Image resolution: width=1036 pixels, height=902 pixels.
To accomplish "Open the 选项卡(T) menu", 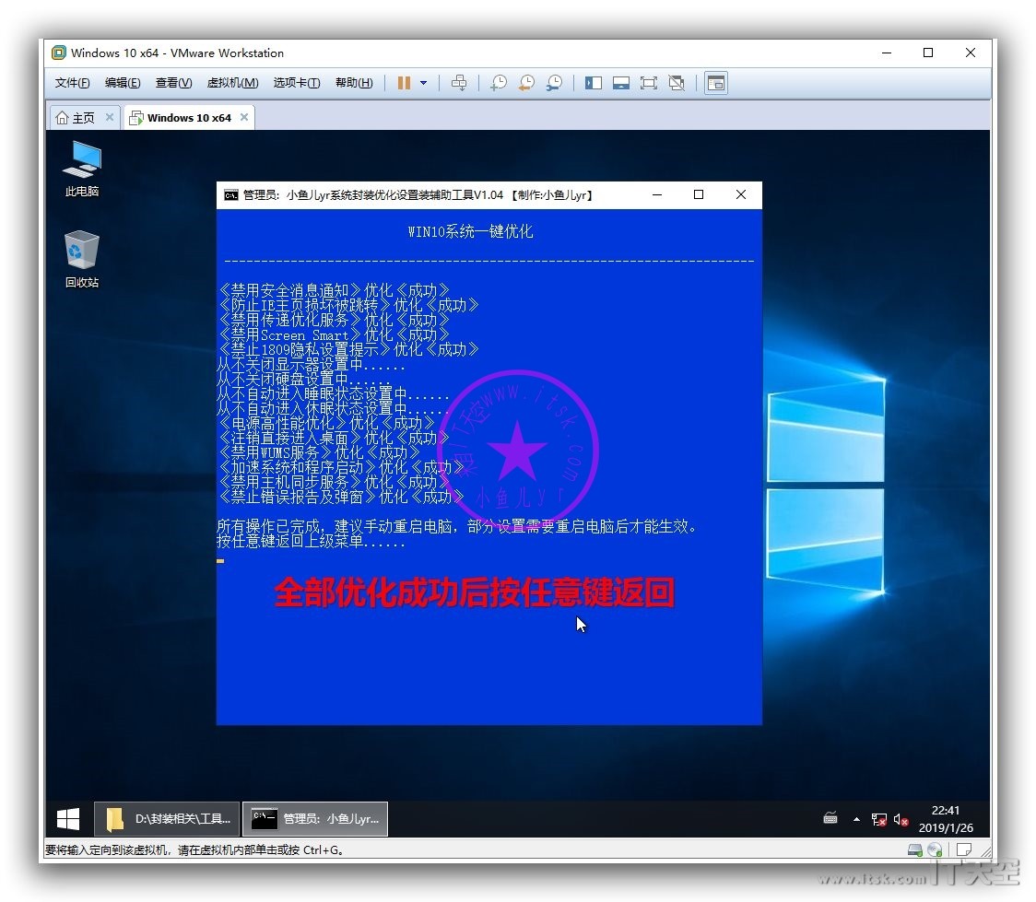I will (x=297, y=83).
